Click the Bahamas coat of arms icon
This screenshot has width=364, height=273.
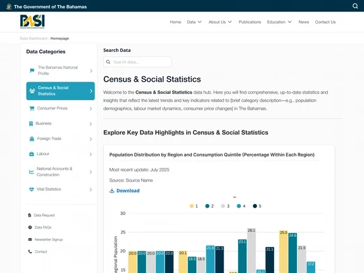9,6
